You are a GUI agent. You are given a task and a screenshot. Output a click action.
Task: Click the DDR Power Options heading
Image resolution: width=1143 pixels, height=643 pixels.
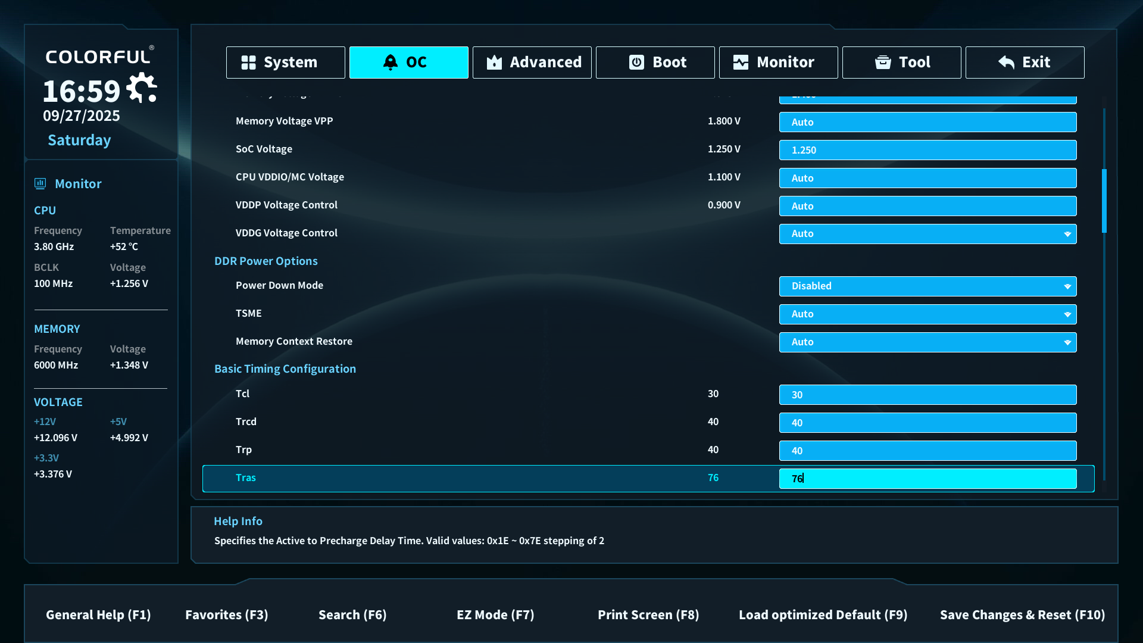pyautogui.click(x=266, y=261)
